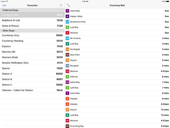The height and width of the screenshot is (128, 170).
Task: Choose the Sparse stop 1200
Action: tap(32, 68)
